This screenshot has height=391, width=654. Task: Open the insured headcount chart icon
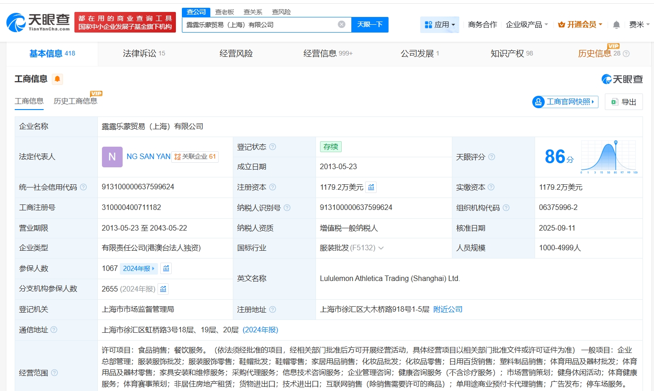pos(166,268)
